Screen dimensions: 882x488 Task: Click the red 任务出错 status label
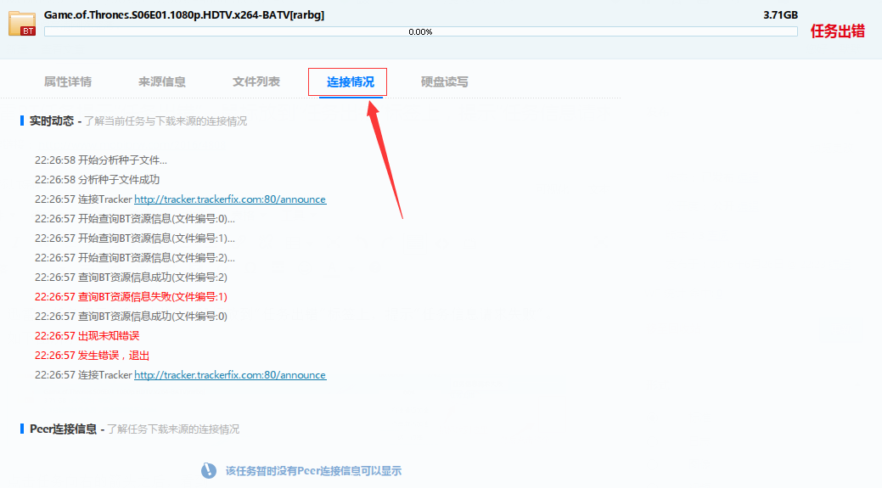[838, 31]
